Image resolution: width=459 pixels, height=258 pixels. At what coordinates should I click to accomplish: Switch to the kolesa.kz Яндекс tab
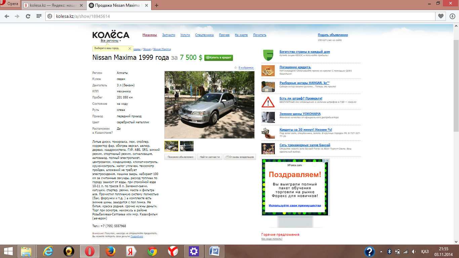coord(54,5)
